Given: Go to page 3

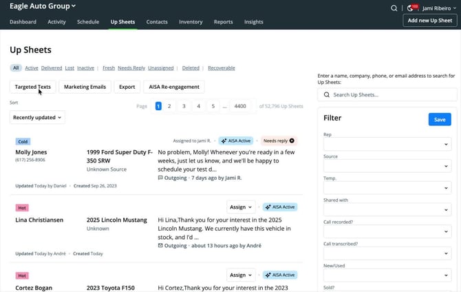Looking at the screenshot, I should click(184, 106).
